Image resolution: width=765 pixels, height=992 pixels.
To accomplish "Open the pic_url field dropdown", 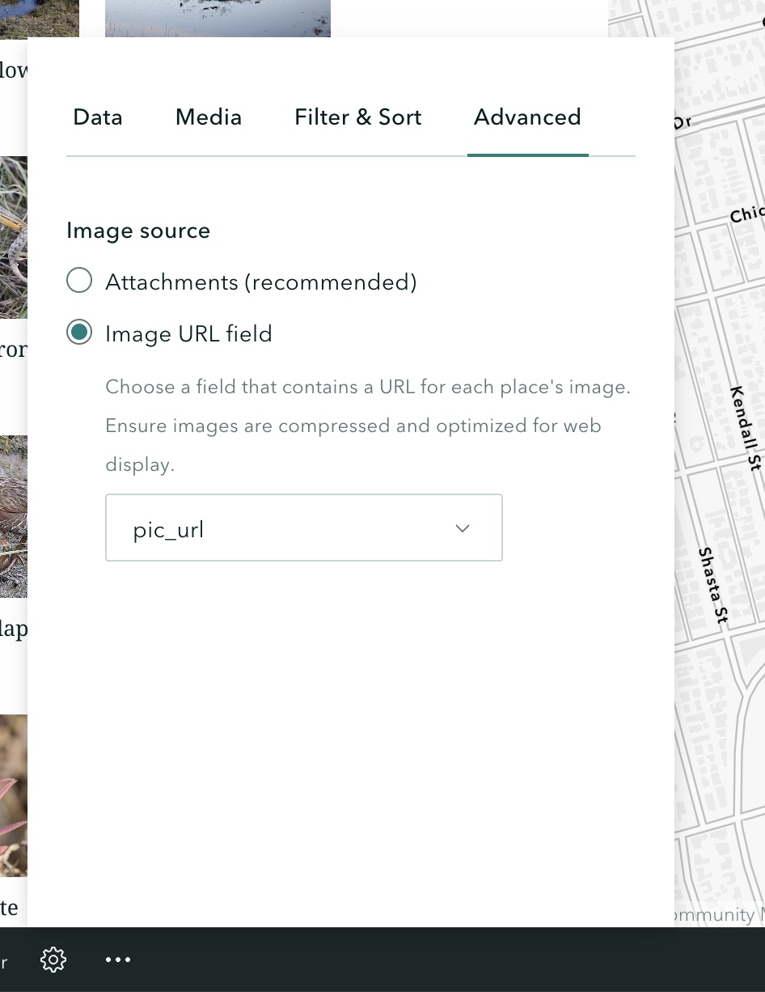I will pos(304,528).
